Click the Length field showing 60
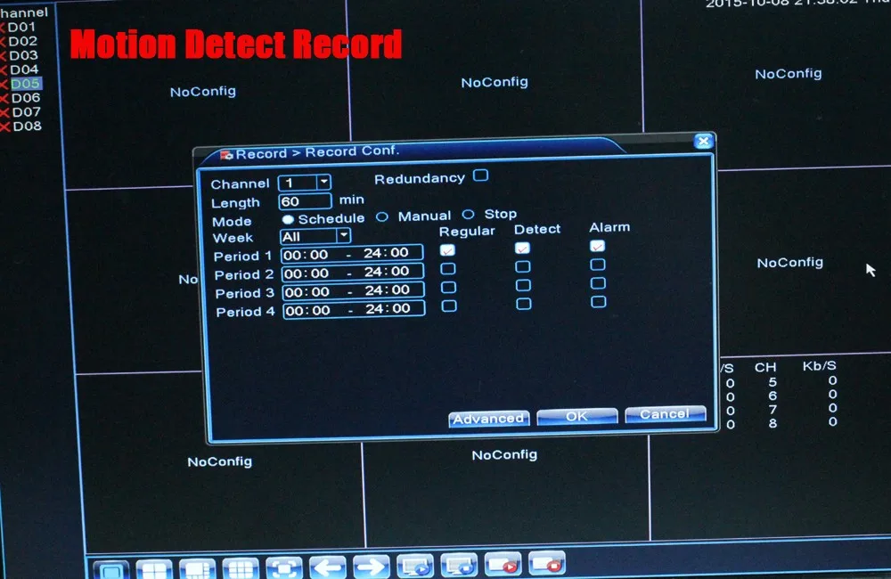 click(305, 201)
